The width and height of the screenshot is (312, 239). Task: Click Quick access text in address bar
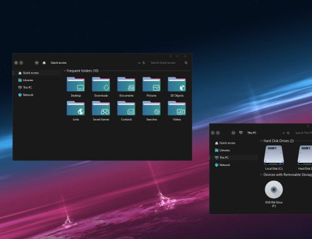(59, 62)
